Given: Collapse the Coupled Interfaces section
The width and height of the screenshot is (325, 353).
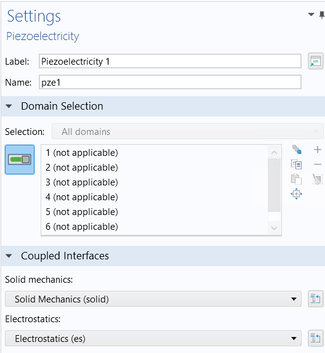Looking at the screenshot, I should (x=9, y=256).
